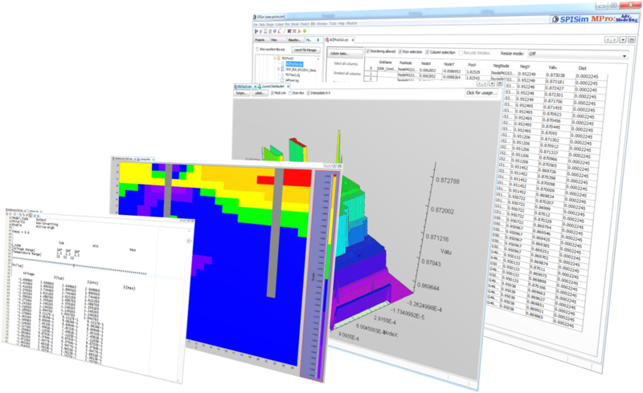Select the Projects tab in side panel
The width and height of the screenshot is (643, 393).
(x=260, y=38)
